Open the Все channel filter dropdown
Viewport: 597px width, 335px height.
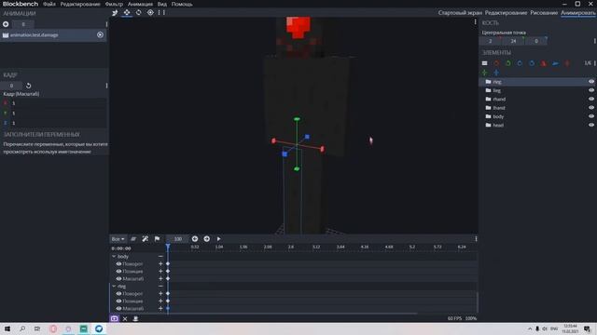pyautogui.click(x=118, y=239)
